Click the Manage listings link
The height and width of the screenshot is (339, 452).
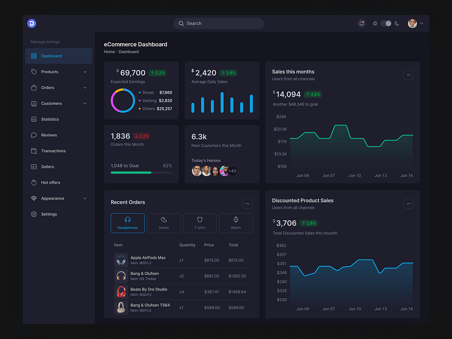45,41
